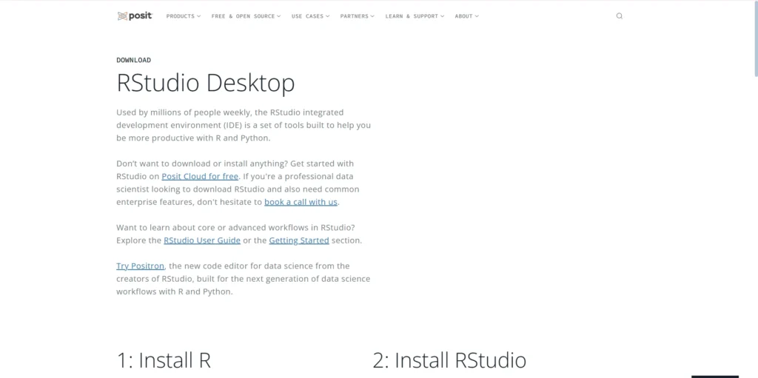Image resolution: width=758 pixels, height=378 pixels.
Task: Click the DOWNLOAD label above the title
Action: point(133,60)
